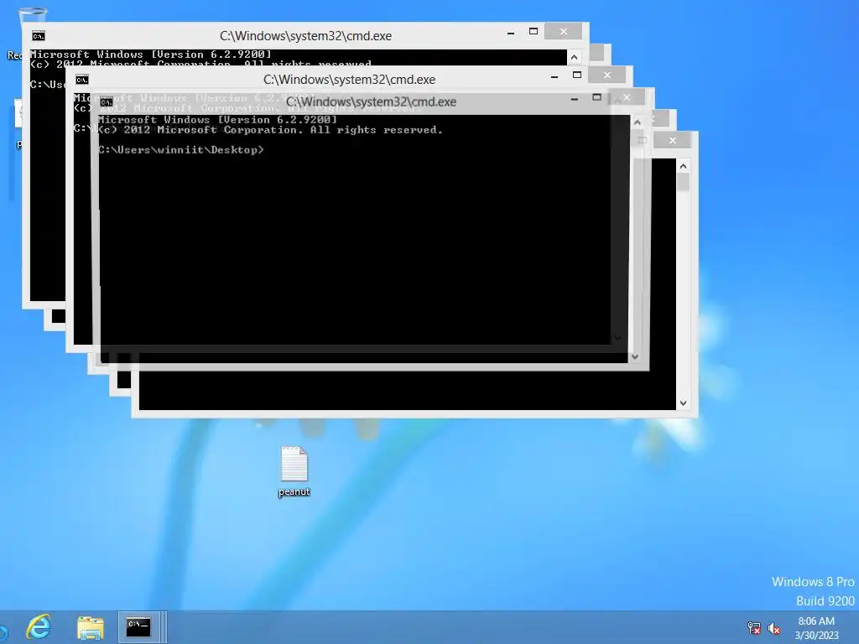
Task: Click the scrollbar thumb in the lowest bottom-right cmd window
Action: click(x=683, y=182)
